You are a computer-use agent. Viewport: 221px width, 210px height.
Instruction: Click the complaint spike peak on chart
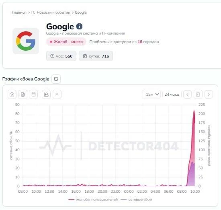[194, 111]
